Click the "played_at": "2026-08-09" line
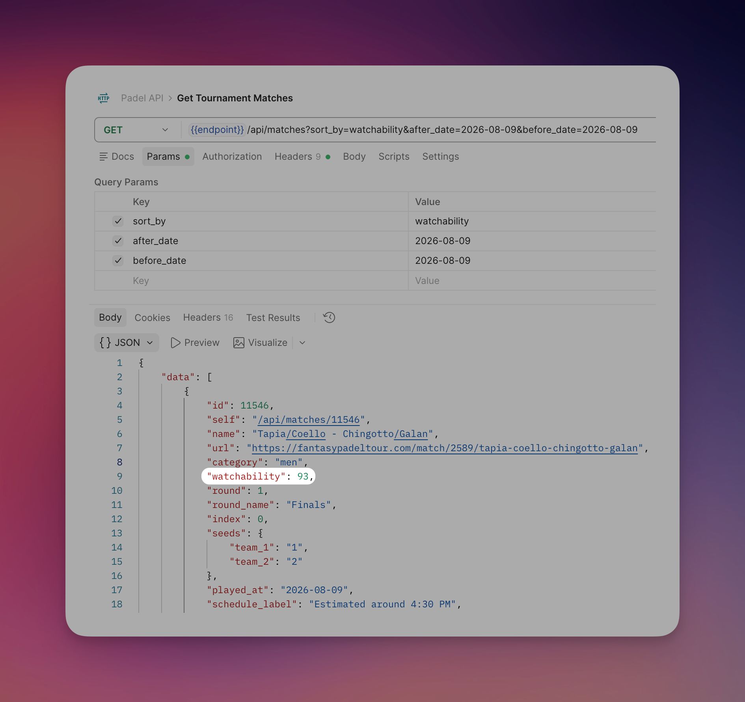The width and height of the screenshot is (745, 702). pos(280,590)
